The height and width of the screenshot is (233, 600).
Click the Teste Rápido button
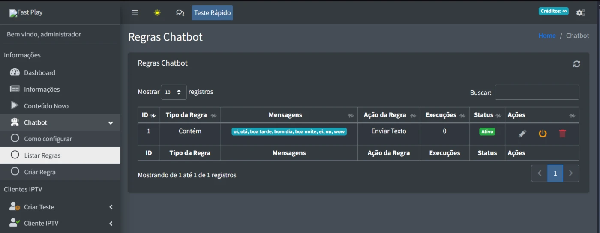[x=212, y=13]
